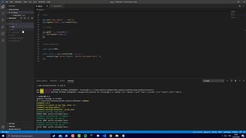The height and width of the screenshot is (138, 246).
Task: Change indentation via Spaces: 4 status item
Action: pyautogui.click(x=207, y=132)
